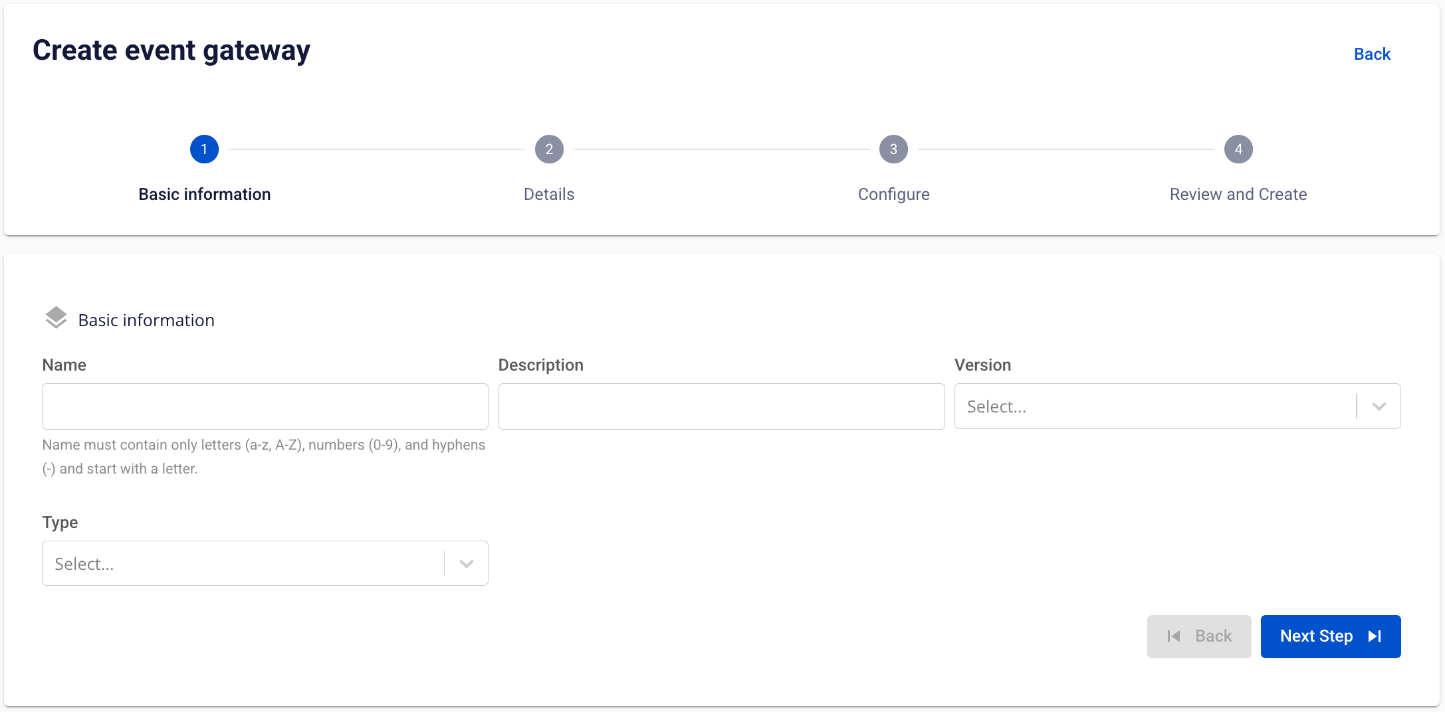
Task: Click step 4 circle in the wizard
Action: coord(1238,149)
